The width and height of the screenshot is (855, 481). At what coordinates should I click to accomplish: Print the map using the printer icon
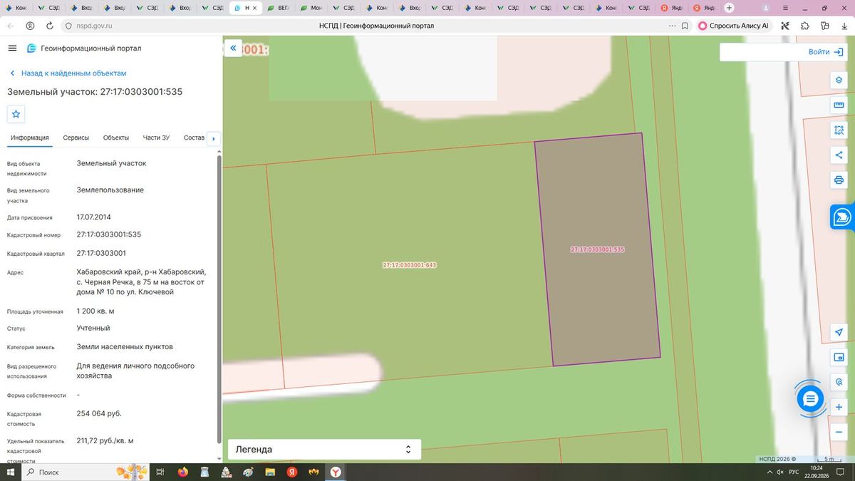pos(839,180)
